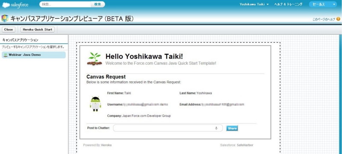Screen dimensions: 342x154
Task: Click the Android user avatar image
Action: [95, 104]
